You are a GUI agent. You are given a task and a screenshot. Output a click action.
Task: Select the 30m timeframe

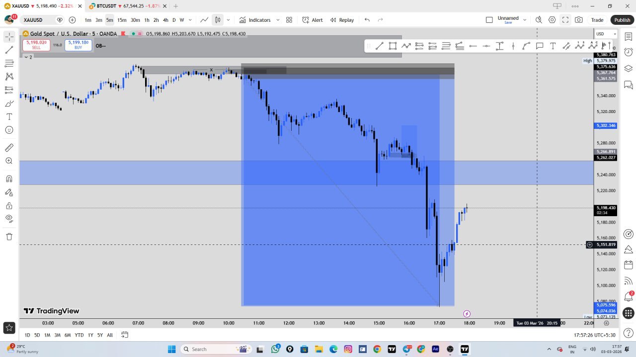point(135,20)
